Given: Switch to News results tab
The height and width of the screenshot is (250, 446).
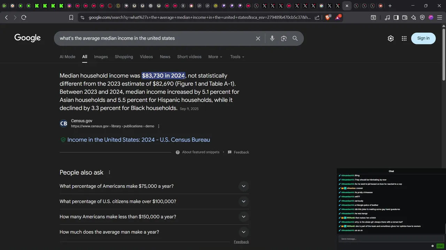Looking at the screenshot, I should [165, 57].
